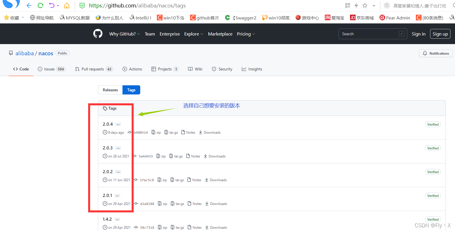Open commit b900514 link

pos(138,133)
